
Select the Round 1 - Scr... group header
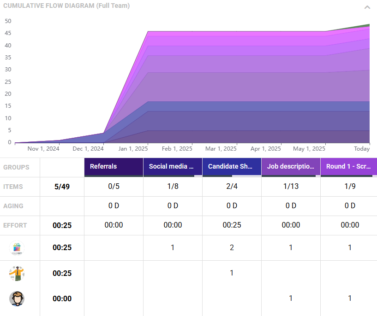tap(349, 167)
